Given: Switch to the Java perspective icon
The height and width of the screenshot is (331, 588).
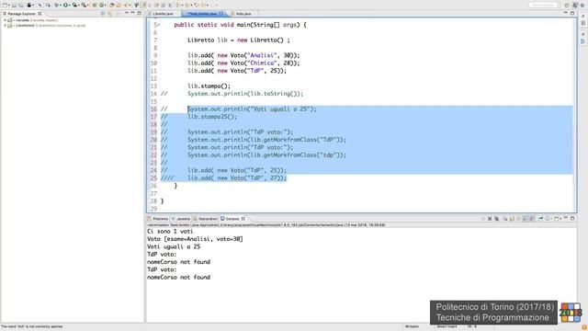Looking at the screenshot, I should [x=575, y=5].
